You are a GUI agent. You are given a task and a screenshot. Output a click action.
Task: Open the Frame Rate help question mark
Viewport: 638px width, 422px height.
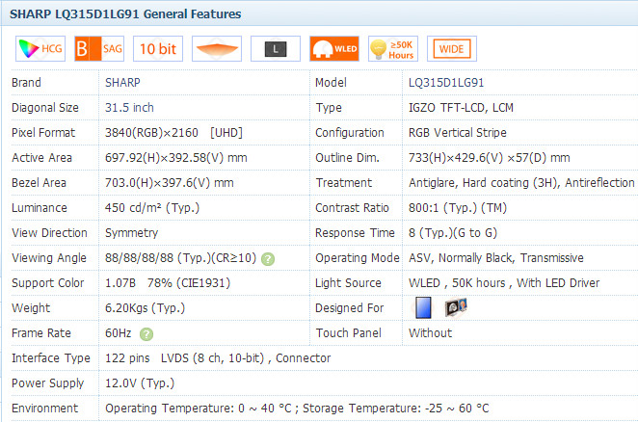click(x=146, y=334)
